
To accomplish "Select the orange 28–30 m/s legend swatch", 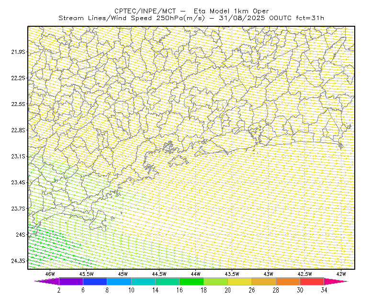I will point(288,281).
